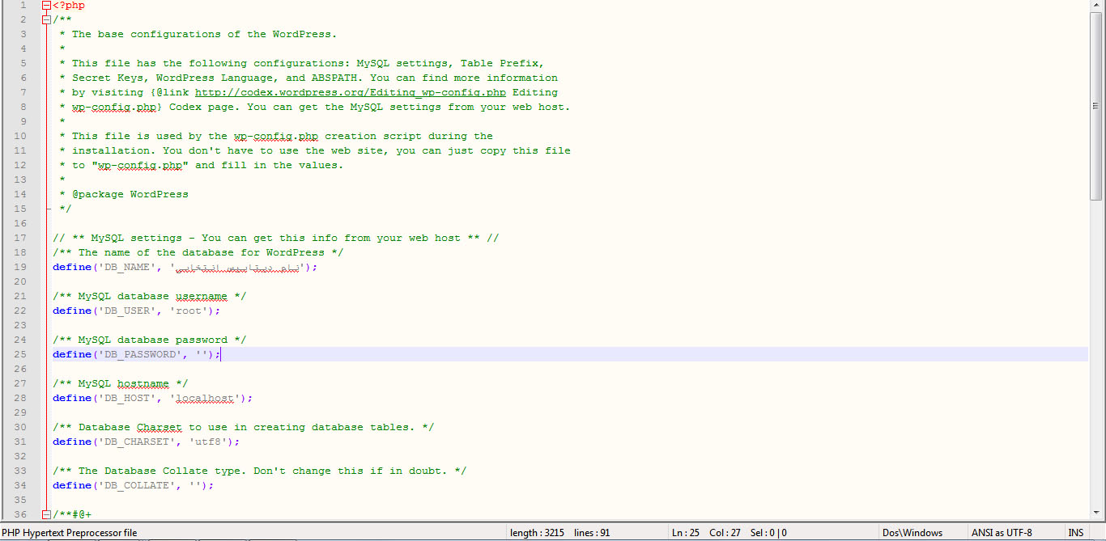Click the 'DB_USER' constant string
This screenshot has width=1106, height=541.
click(x=127, y=311)
